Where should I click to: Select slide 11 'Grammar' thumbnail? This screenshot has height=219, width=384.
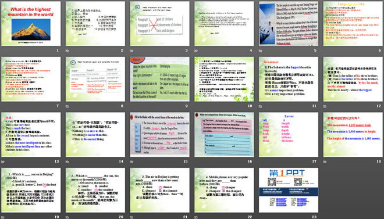tap(289, 79)
